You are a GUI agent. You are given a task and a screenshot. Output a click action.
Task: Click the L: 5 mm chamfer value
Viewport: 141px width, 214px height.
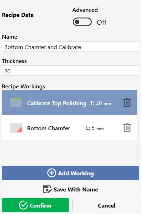[x=95, y=128]
